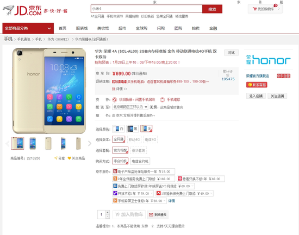Click the 进入店铺 button

click(x=256, y=96)
